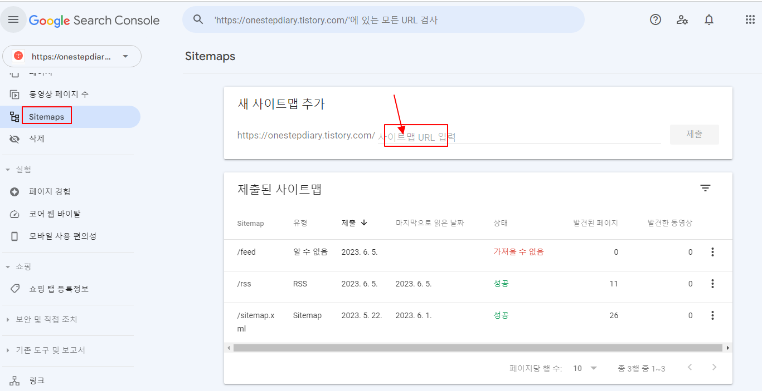The width and height of the screenshot is (762, 391).
Task: Click the sitemap URL input field
Action: pyautogui.click(x=520, y=136)
